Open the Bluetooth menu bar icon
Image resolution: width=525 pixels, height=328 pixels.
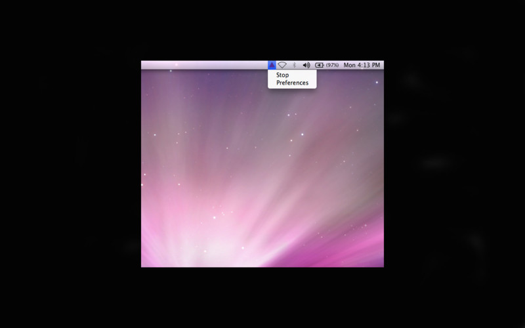(294, 65)
